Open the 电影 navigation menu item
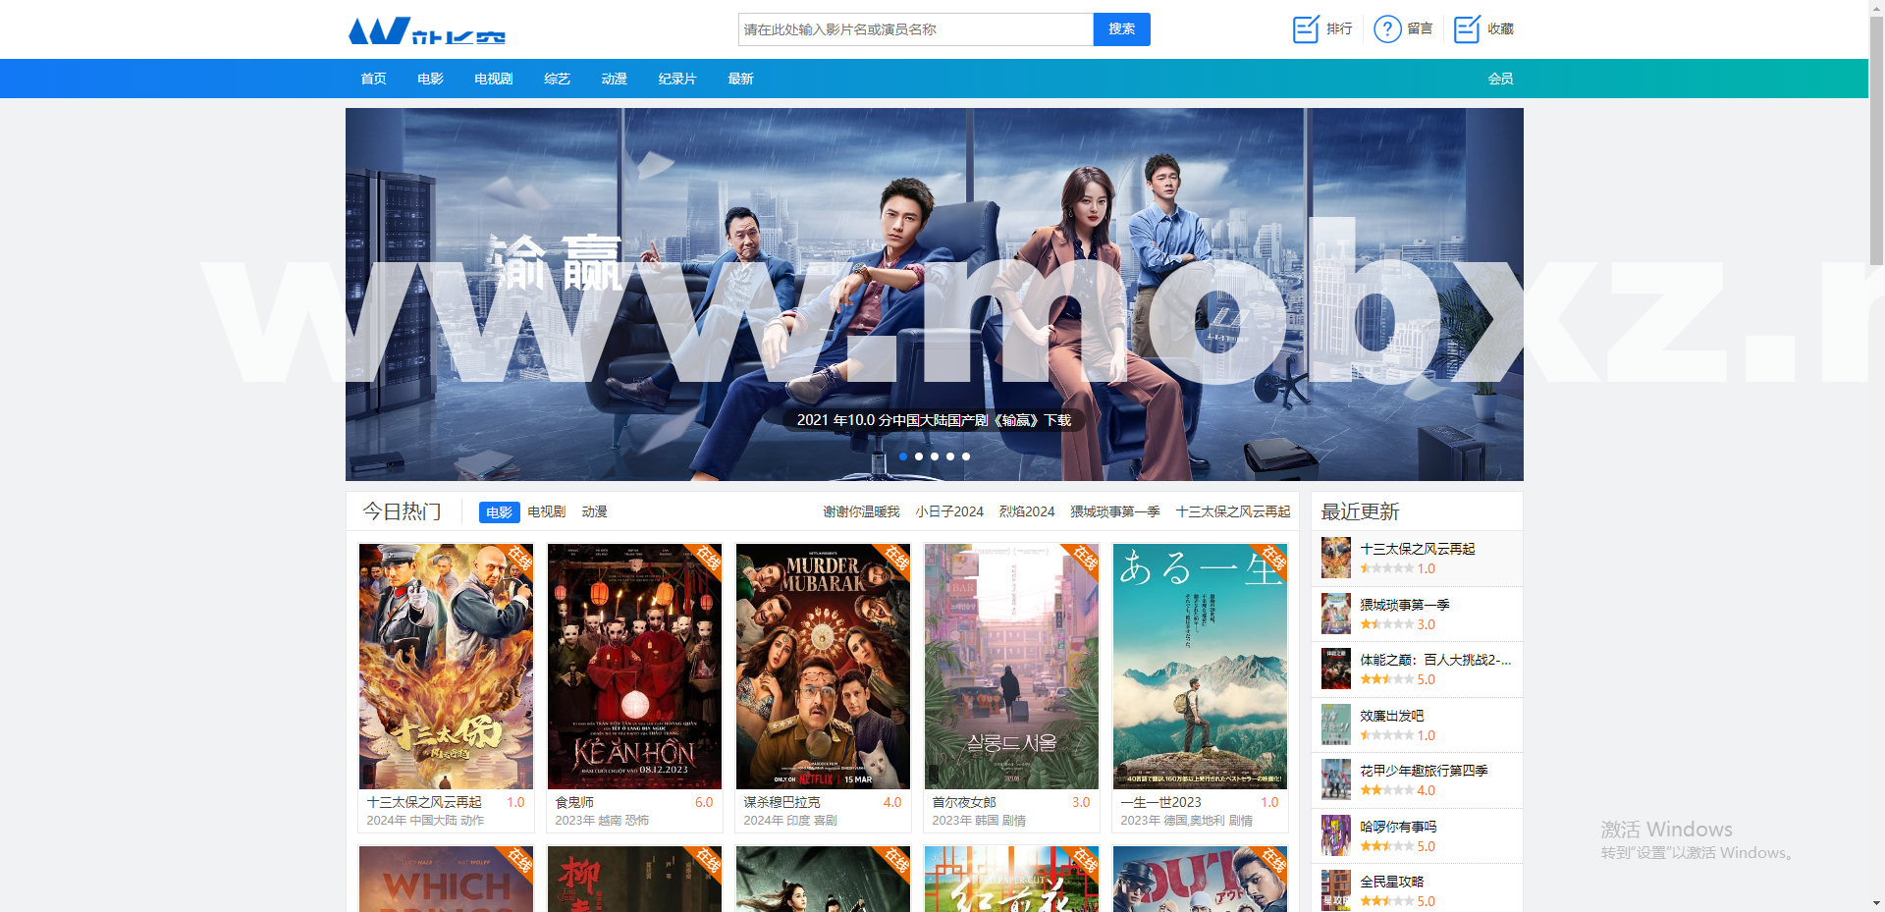The height and width of the screenshot is (912, 1885). point(430,79)
